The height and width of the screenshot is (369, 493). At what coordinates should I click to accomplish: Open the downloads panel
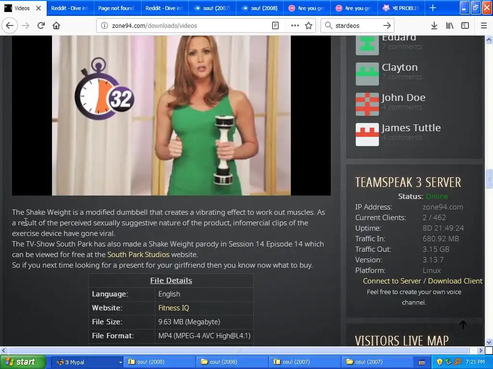[434, 25]
